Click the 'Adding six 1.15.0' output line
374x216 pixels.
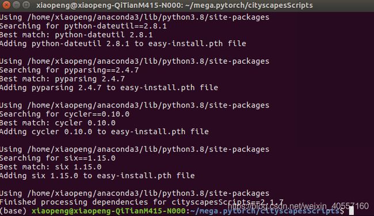pyautogui.click(x=97, y=176)
